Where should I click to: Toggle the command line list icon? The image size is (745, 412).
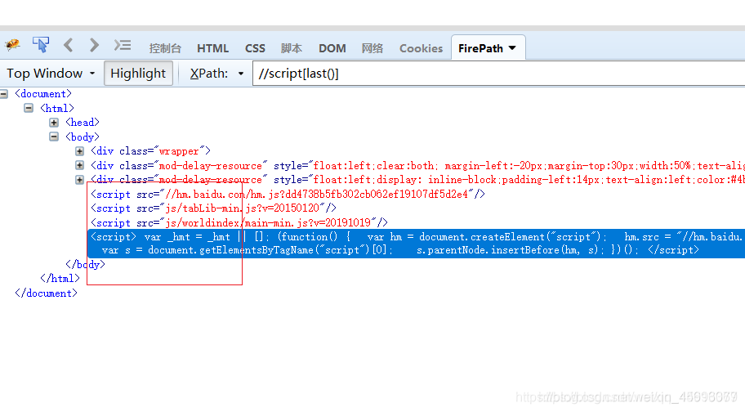pos(122,45)
